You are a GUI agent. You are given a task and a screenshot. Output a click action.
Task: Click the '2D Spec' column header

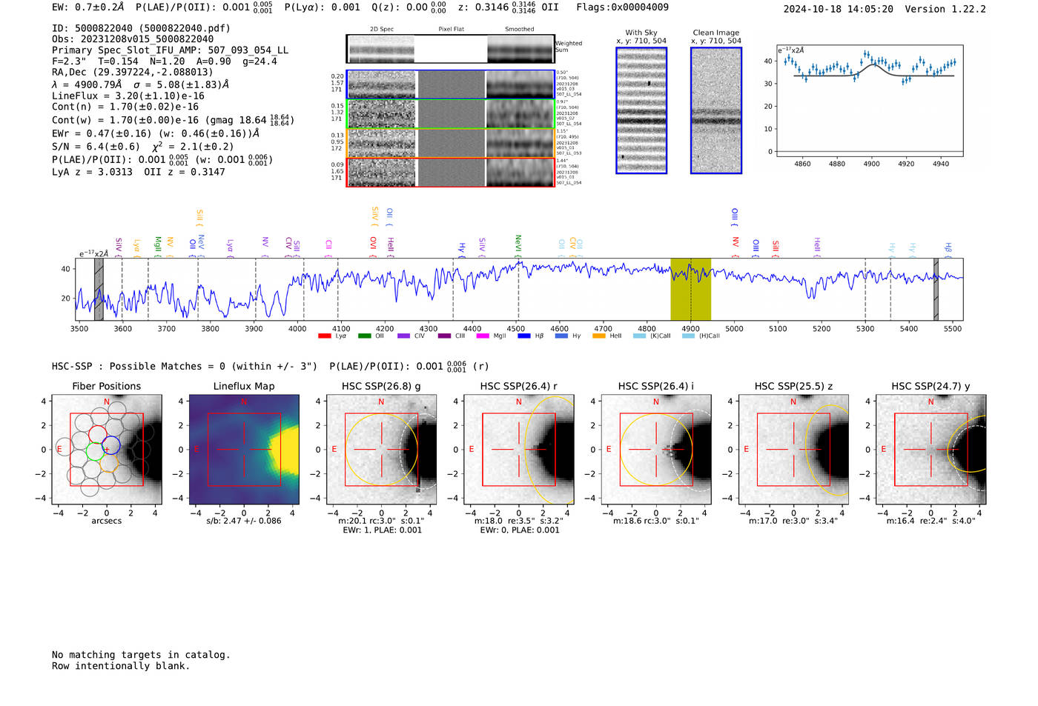click(382, 29)
